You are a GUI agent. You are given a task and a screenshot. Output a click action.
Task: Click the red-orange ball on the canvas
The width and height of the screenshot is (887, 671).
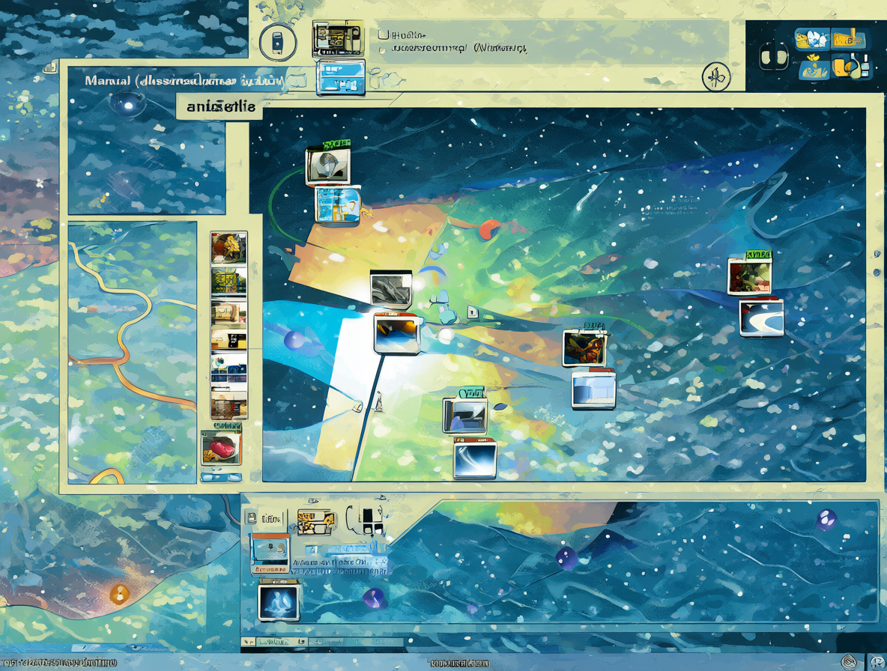click(x=488, y=229)
